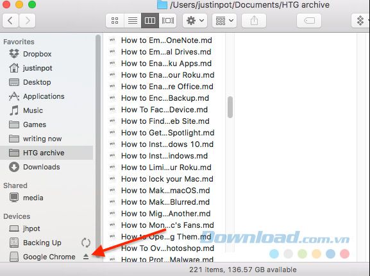This screenshot has height=276, width=370.
Task: Click the Devices section header
Action: click(x=17, y=216)
